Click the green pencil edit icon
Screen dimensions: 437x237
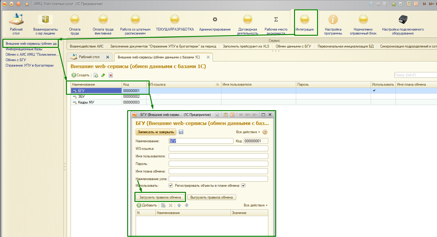tap(103, 75)
